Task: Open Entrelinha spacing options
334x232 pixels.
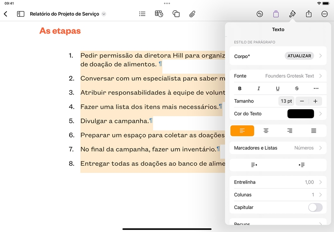Action: pos(278,182)
